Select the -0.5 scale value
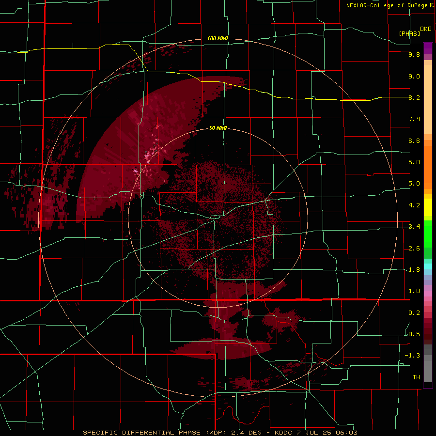This screenshot has height=436, width=436. point(412,334)
